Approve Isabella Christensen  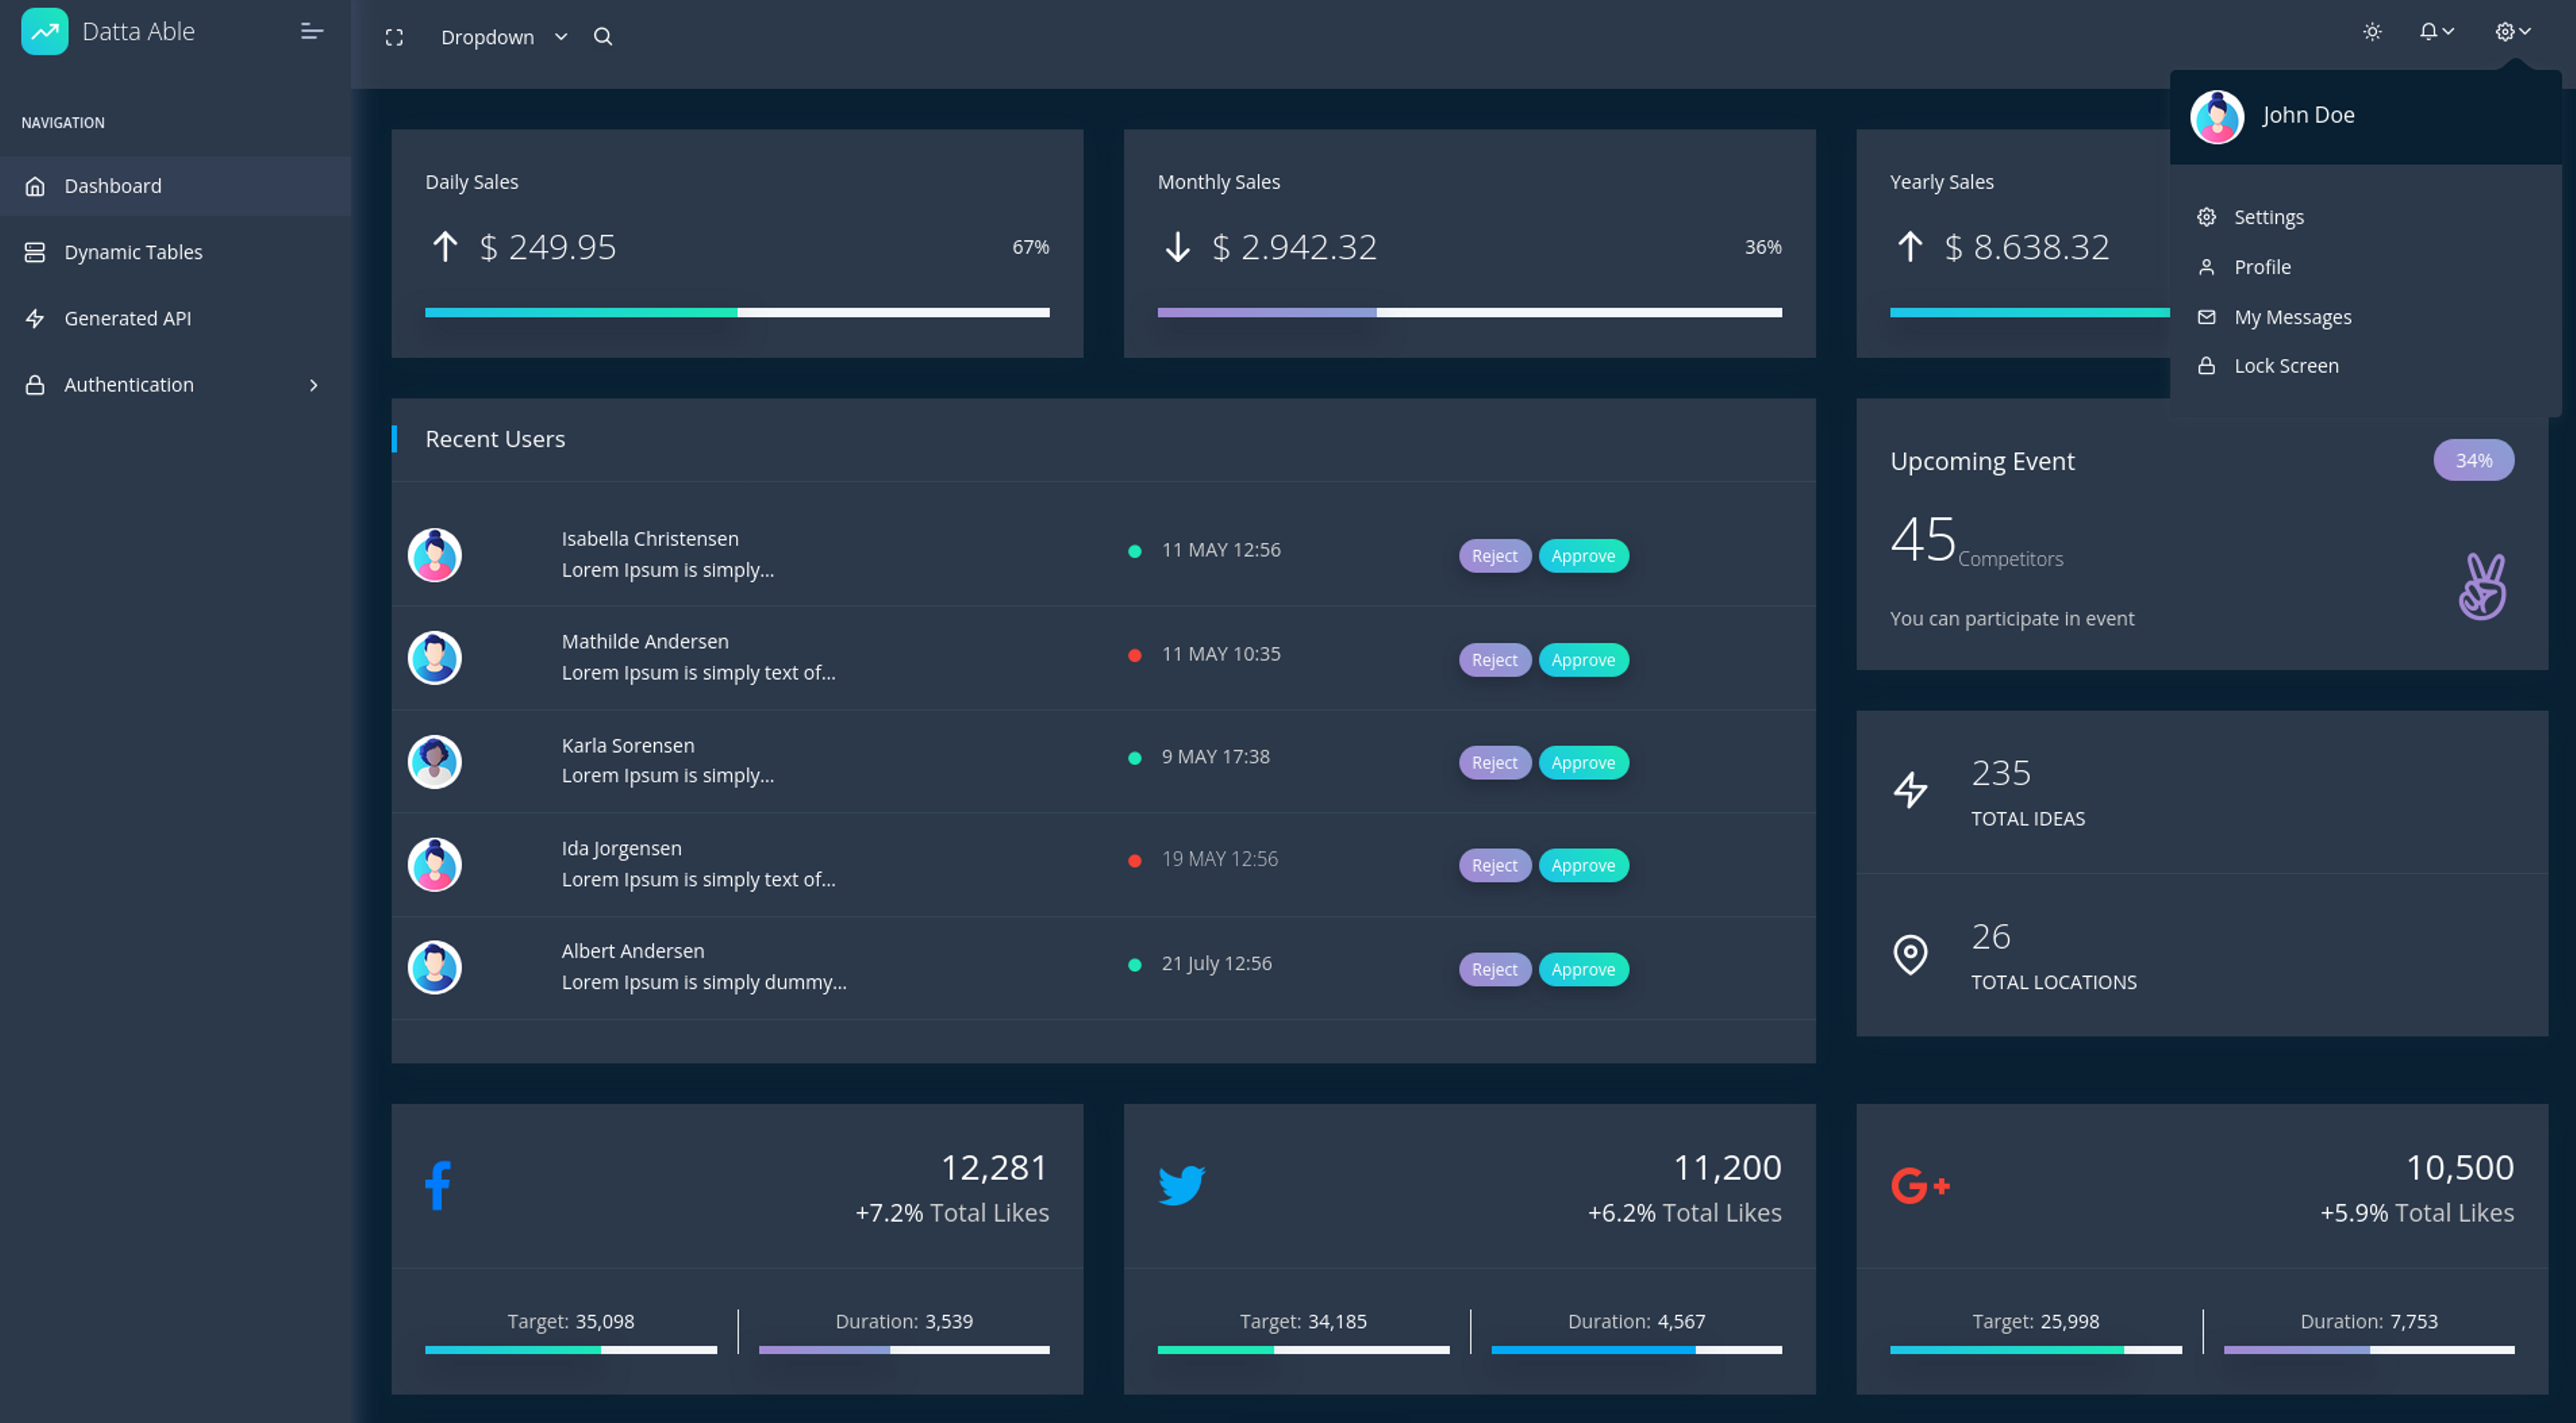click(x=1583, y=556)
